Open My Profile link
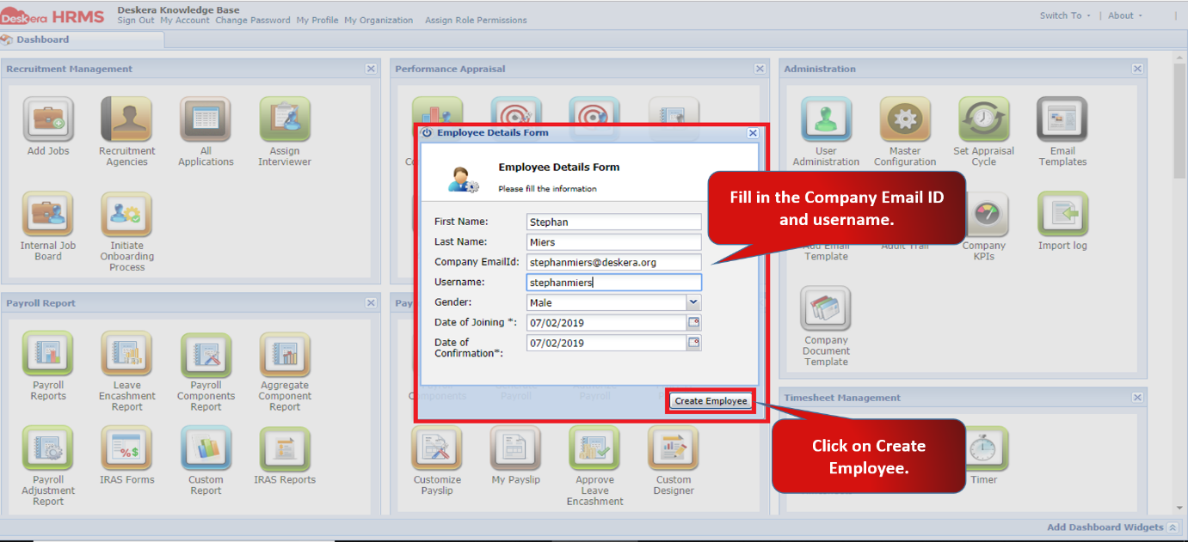 pos(317,21)
